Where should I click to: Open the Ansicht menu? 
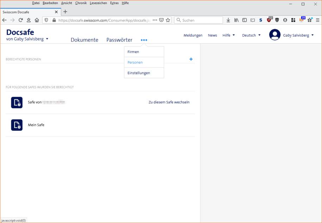tap(67, 3)
